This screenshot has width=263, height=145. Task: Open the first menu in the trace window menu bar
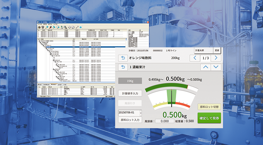pos(40,24)
